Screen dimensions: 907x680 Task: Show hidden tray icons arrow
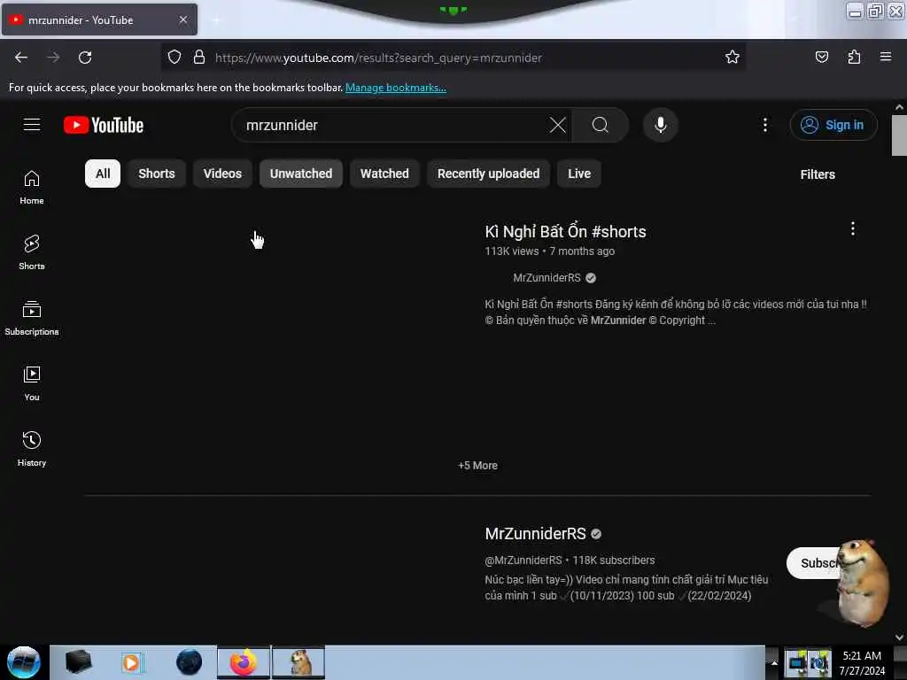coord(774,662)
